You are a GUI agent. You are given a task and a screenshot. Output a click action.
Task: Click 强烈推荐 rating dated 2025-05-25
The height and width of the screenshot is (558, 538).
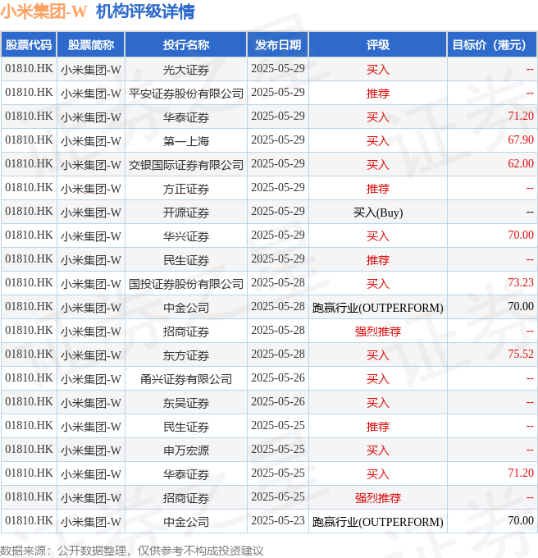point(377,498)
